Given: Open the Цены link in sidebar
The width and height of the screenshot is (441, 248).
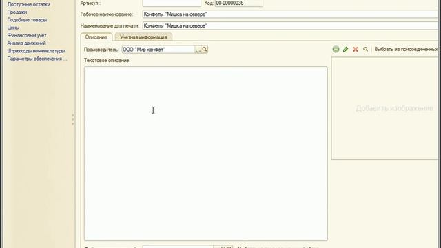Looking at the screenshot, I should [x=13, y=28].
